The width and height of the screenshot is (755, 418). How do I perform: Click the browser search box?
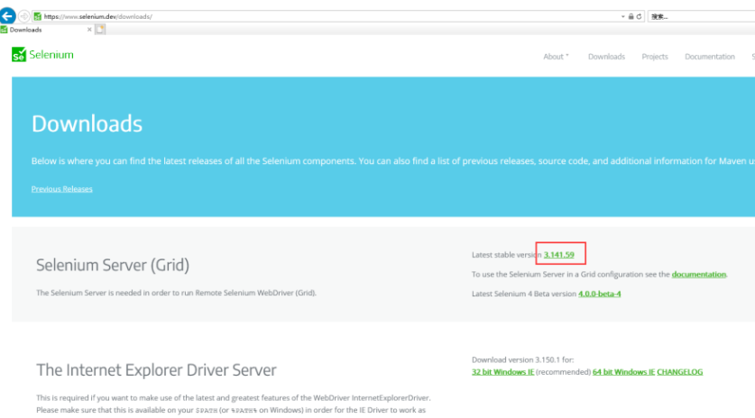(702, 16)
